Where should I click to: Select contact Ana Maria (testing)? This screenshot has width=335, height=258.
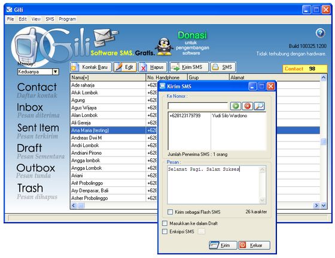[x=108, y=130]
